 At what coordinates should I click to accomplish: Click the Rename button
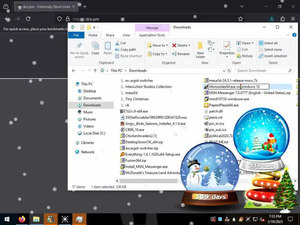click(181, 54)
